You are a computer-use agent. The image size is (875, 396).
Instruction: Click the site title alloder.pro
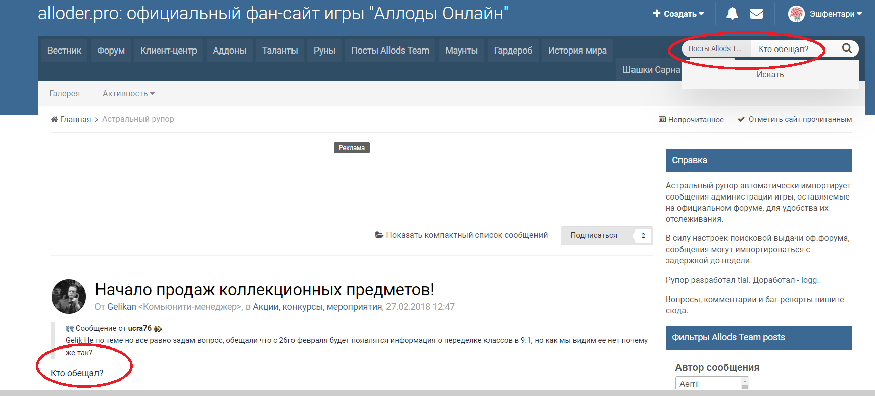273,13
